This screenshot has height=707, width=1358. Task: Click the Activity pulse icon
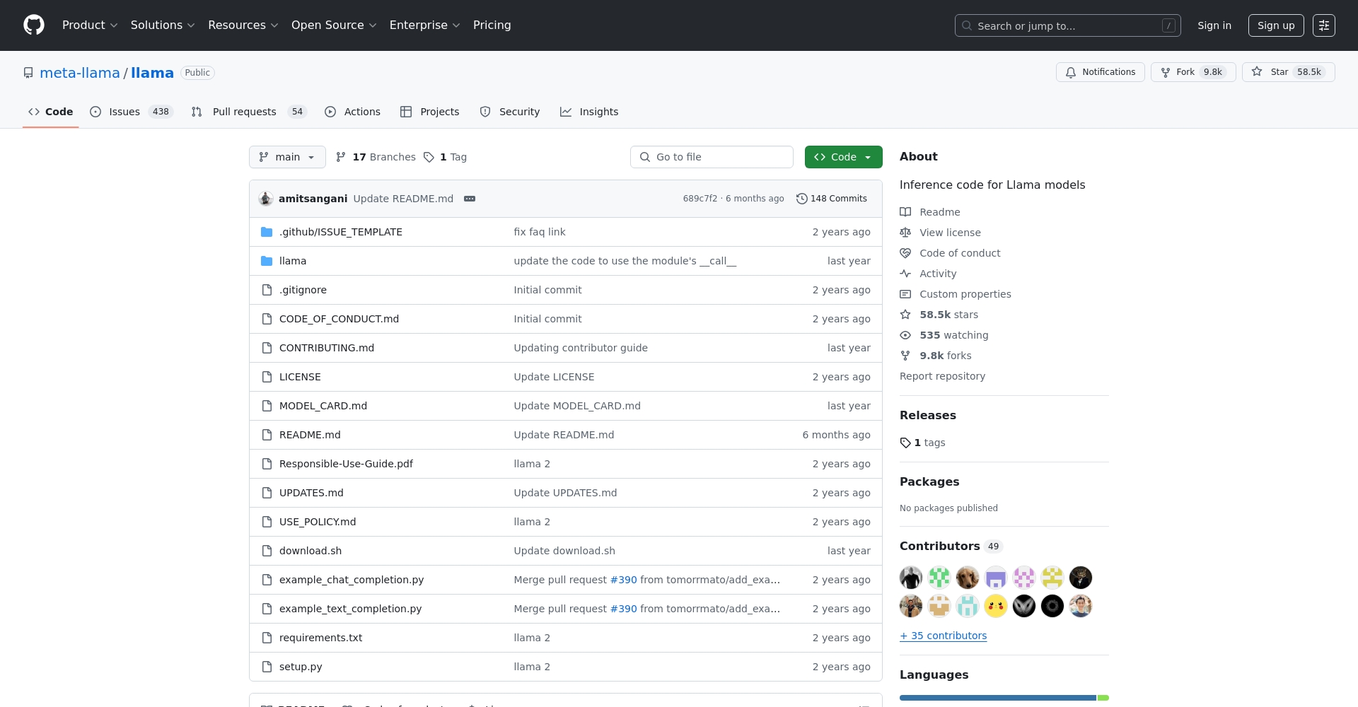pos(905,274)
